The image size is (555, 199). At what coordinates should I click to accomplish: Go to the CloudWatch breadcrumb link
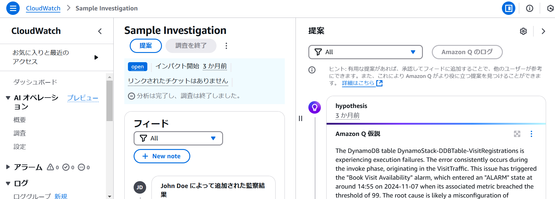click(x=43, y=8)
